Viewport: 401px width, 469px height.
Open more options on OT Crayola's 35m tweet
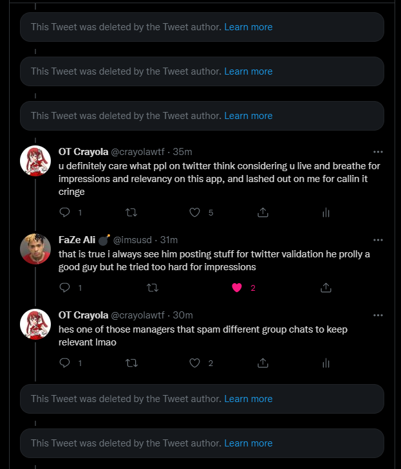click(x=378, y=152)
